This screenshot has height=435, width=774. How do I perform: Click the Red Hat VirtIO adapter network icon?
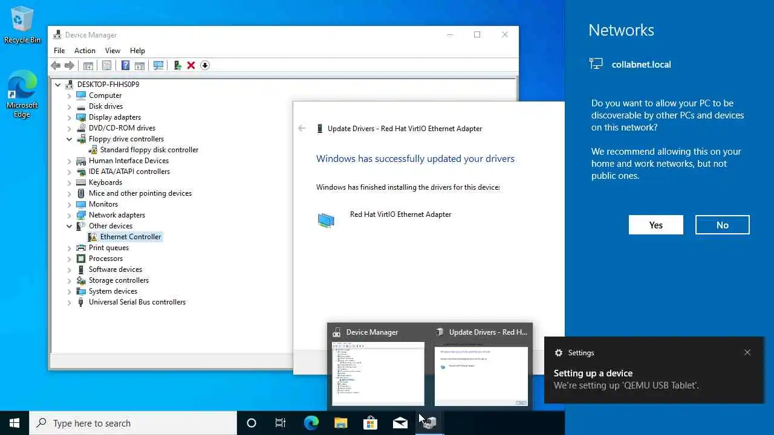(x=326, y=221)
